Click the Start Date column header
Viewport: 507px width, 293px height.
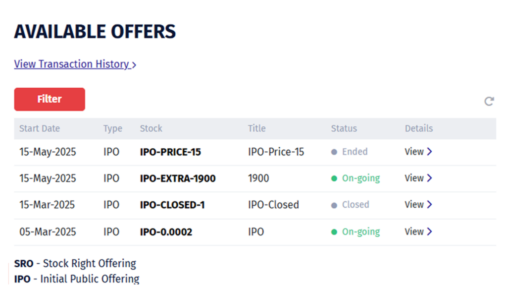[x=40, y=128]
